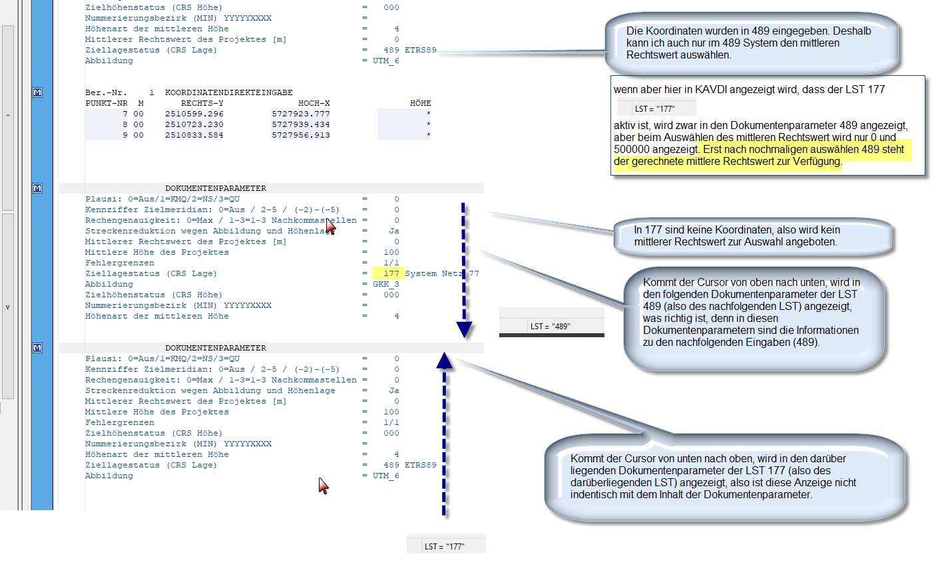Click the up chevron in left panel
This screenshot has height=580, width=934.
click(8, 116)
